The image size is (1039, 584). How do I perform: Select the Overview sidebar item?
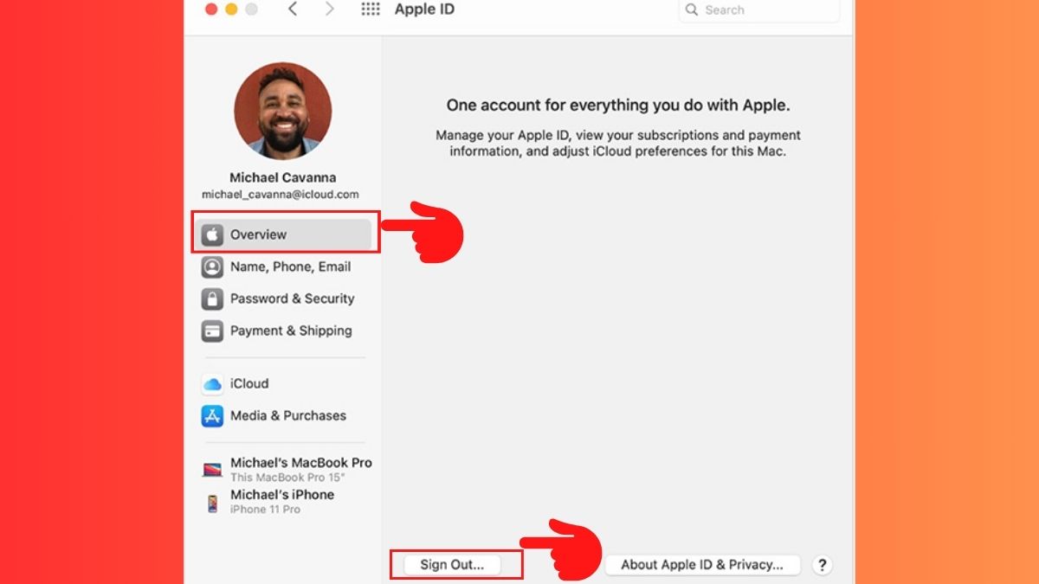click(x=283, y=234)
